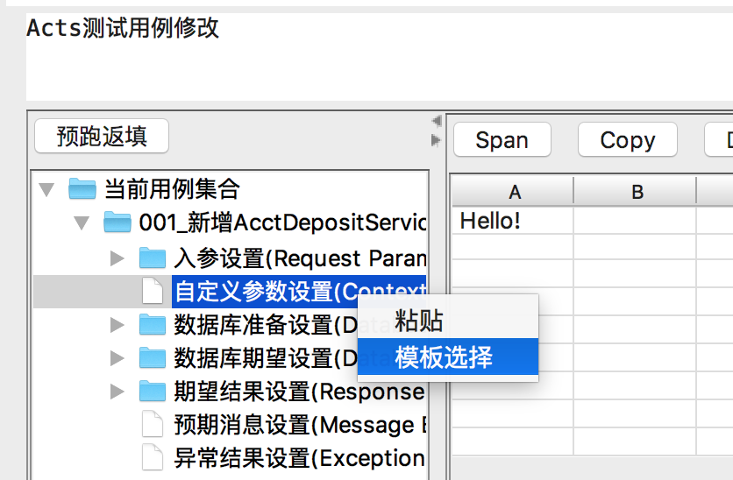This screenshot has height=480, width=733.
Task: Expand the 数据库期望设置 node
Action: [117, 358]
